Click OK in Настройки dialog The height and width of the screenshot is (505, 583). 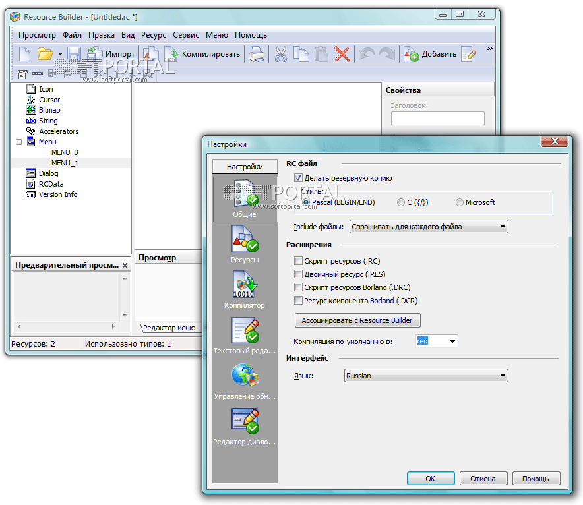431,479
